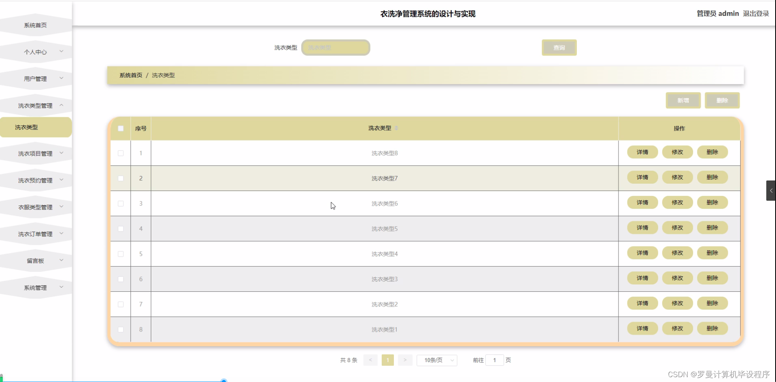Go to next page with arrow
Image resolution: width=776 pixels, height=382 pixels.
click(405, 360)
